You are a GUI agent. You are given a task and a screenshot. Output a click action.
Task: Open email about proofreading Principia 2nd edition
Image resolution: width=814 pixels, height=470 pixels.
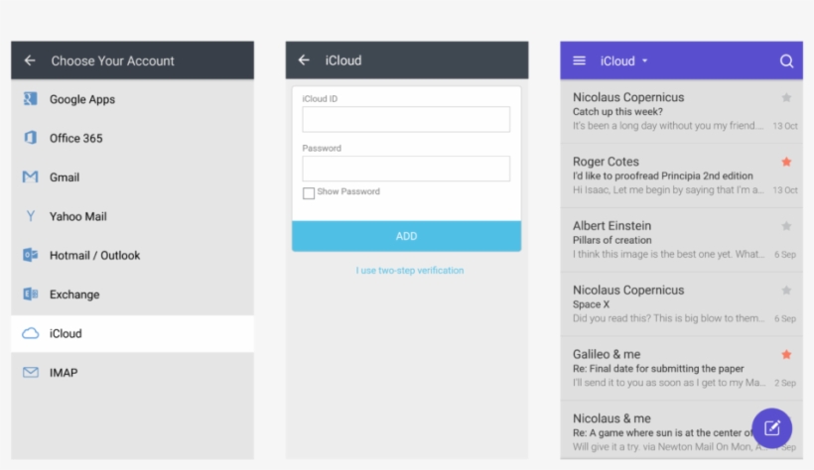681,176
